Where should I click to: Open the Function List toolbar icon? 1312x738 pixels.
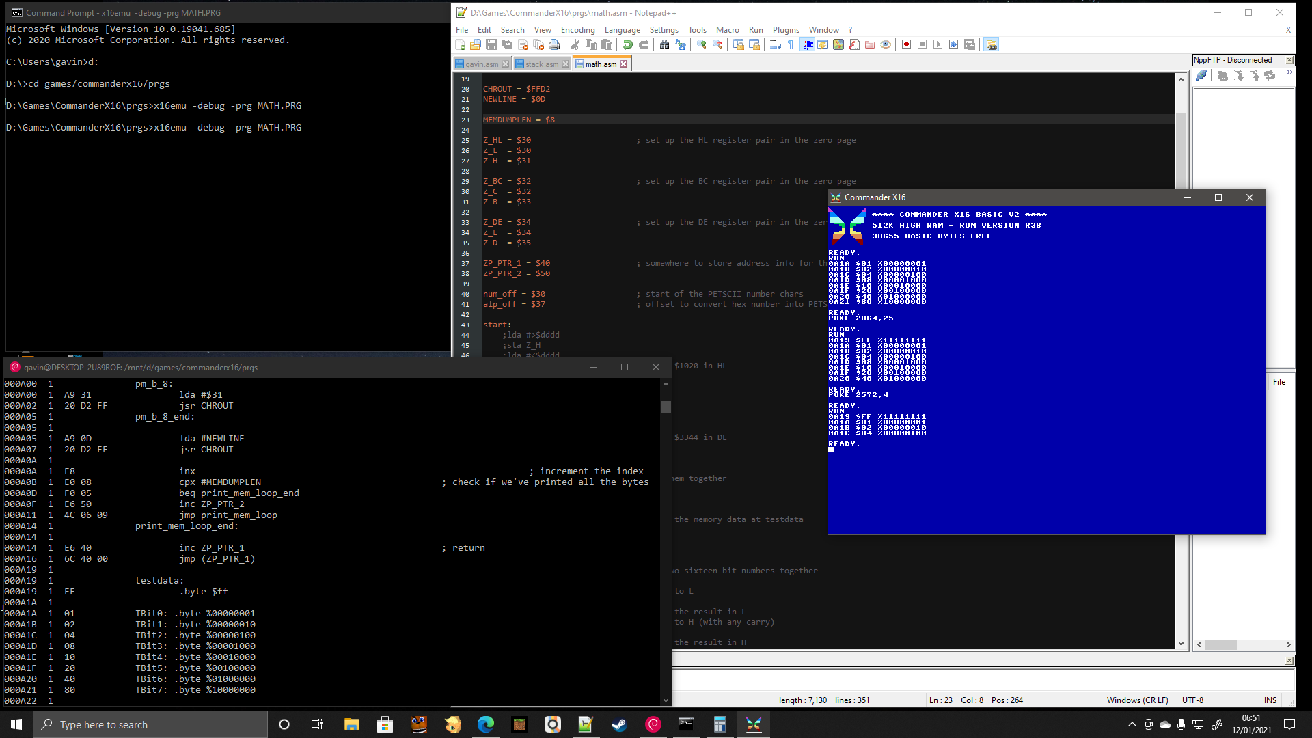point(854,44)
